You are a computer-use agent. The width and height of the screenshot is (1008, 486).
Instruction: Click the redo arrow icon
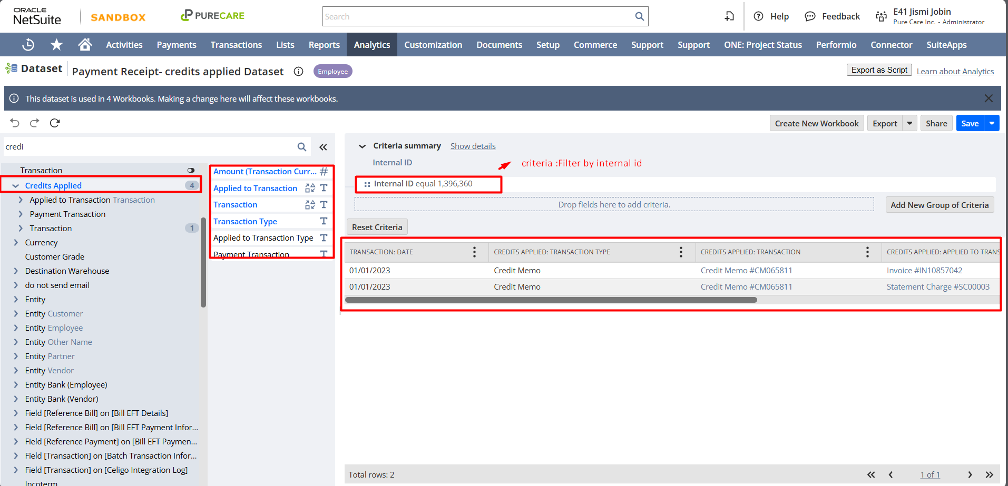(x=35, y=123)
